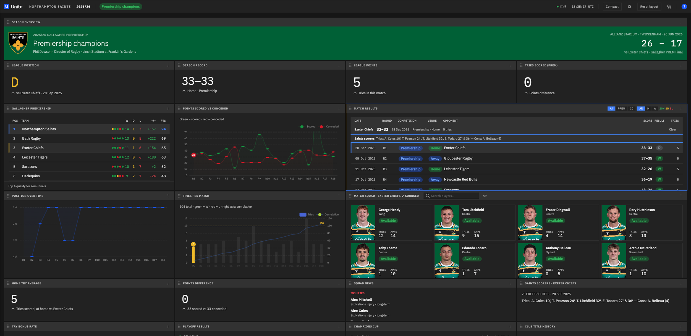This screenshot has height=336, width=691.
Task: Toggle Compact view mode
Action: (x=612, y=7)
